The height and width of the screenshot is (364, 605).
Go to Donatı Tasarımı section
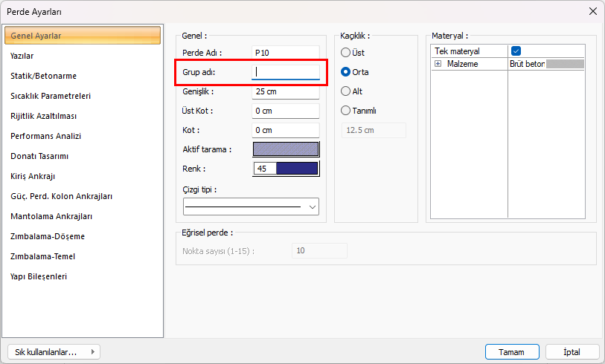click(39, 156)
